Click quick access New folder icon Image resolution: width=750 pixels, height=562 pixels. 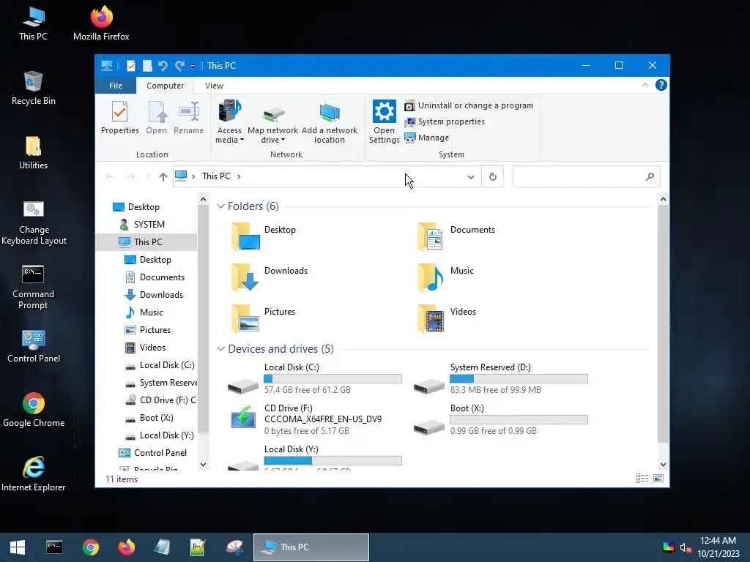click(x=147, y=65)
